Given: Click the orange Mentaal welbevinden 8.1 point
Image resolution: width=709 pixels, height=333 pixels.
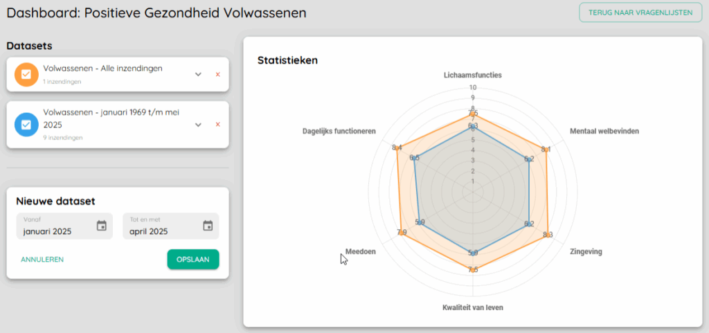Looking at the screenshot, I should 546,150.
